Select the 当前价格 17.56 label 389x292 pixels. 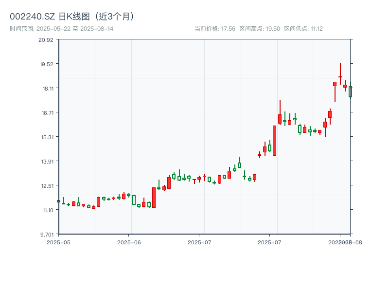[x=215, y=29]
